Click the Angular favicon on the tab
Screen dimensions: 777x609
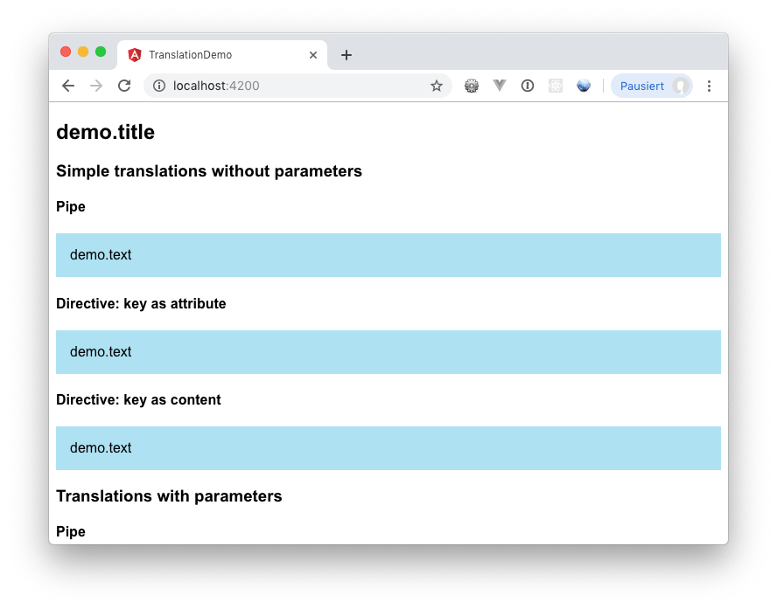pos(134,55)
